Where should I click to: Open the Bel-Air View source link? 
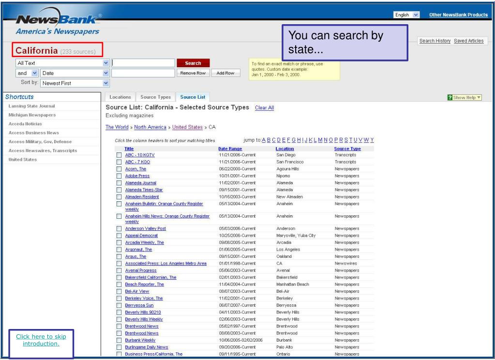[x=137, y=291]
